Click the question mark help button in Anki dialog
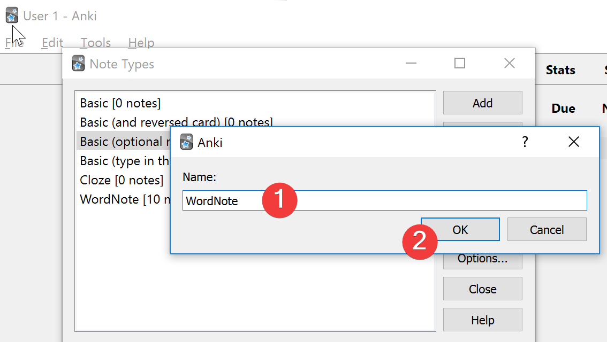This screenshot has width=607, height=342. [525, 142]
